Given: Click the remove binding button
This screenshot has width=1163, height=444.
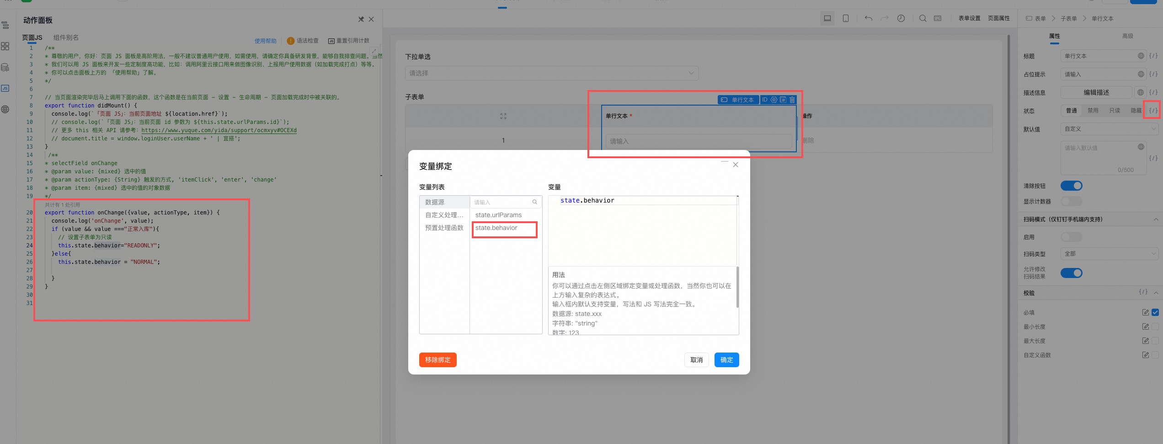Looking at the screenshot, I should [437, 360].
